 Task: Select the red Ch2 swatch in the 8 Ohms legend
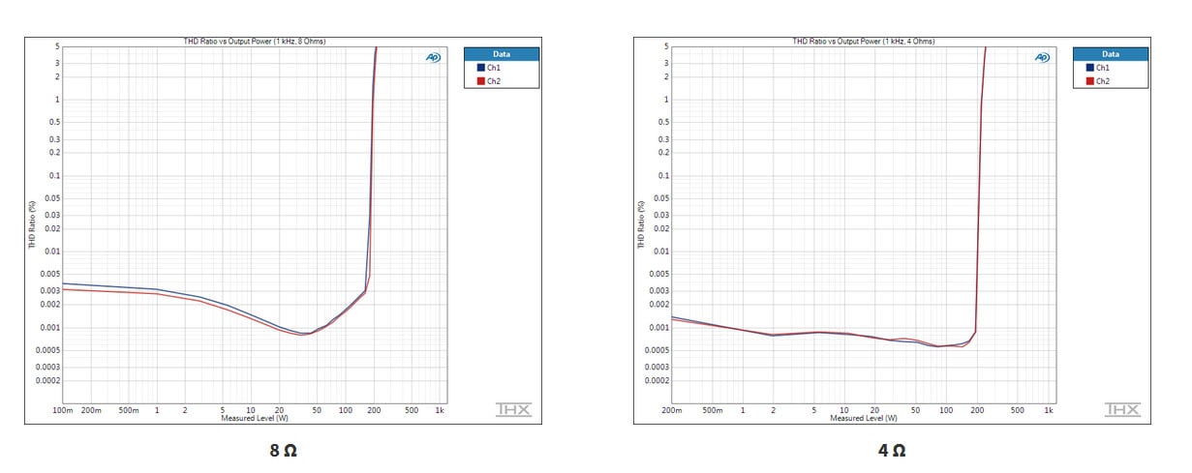click(480, 81)
